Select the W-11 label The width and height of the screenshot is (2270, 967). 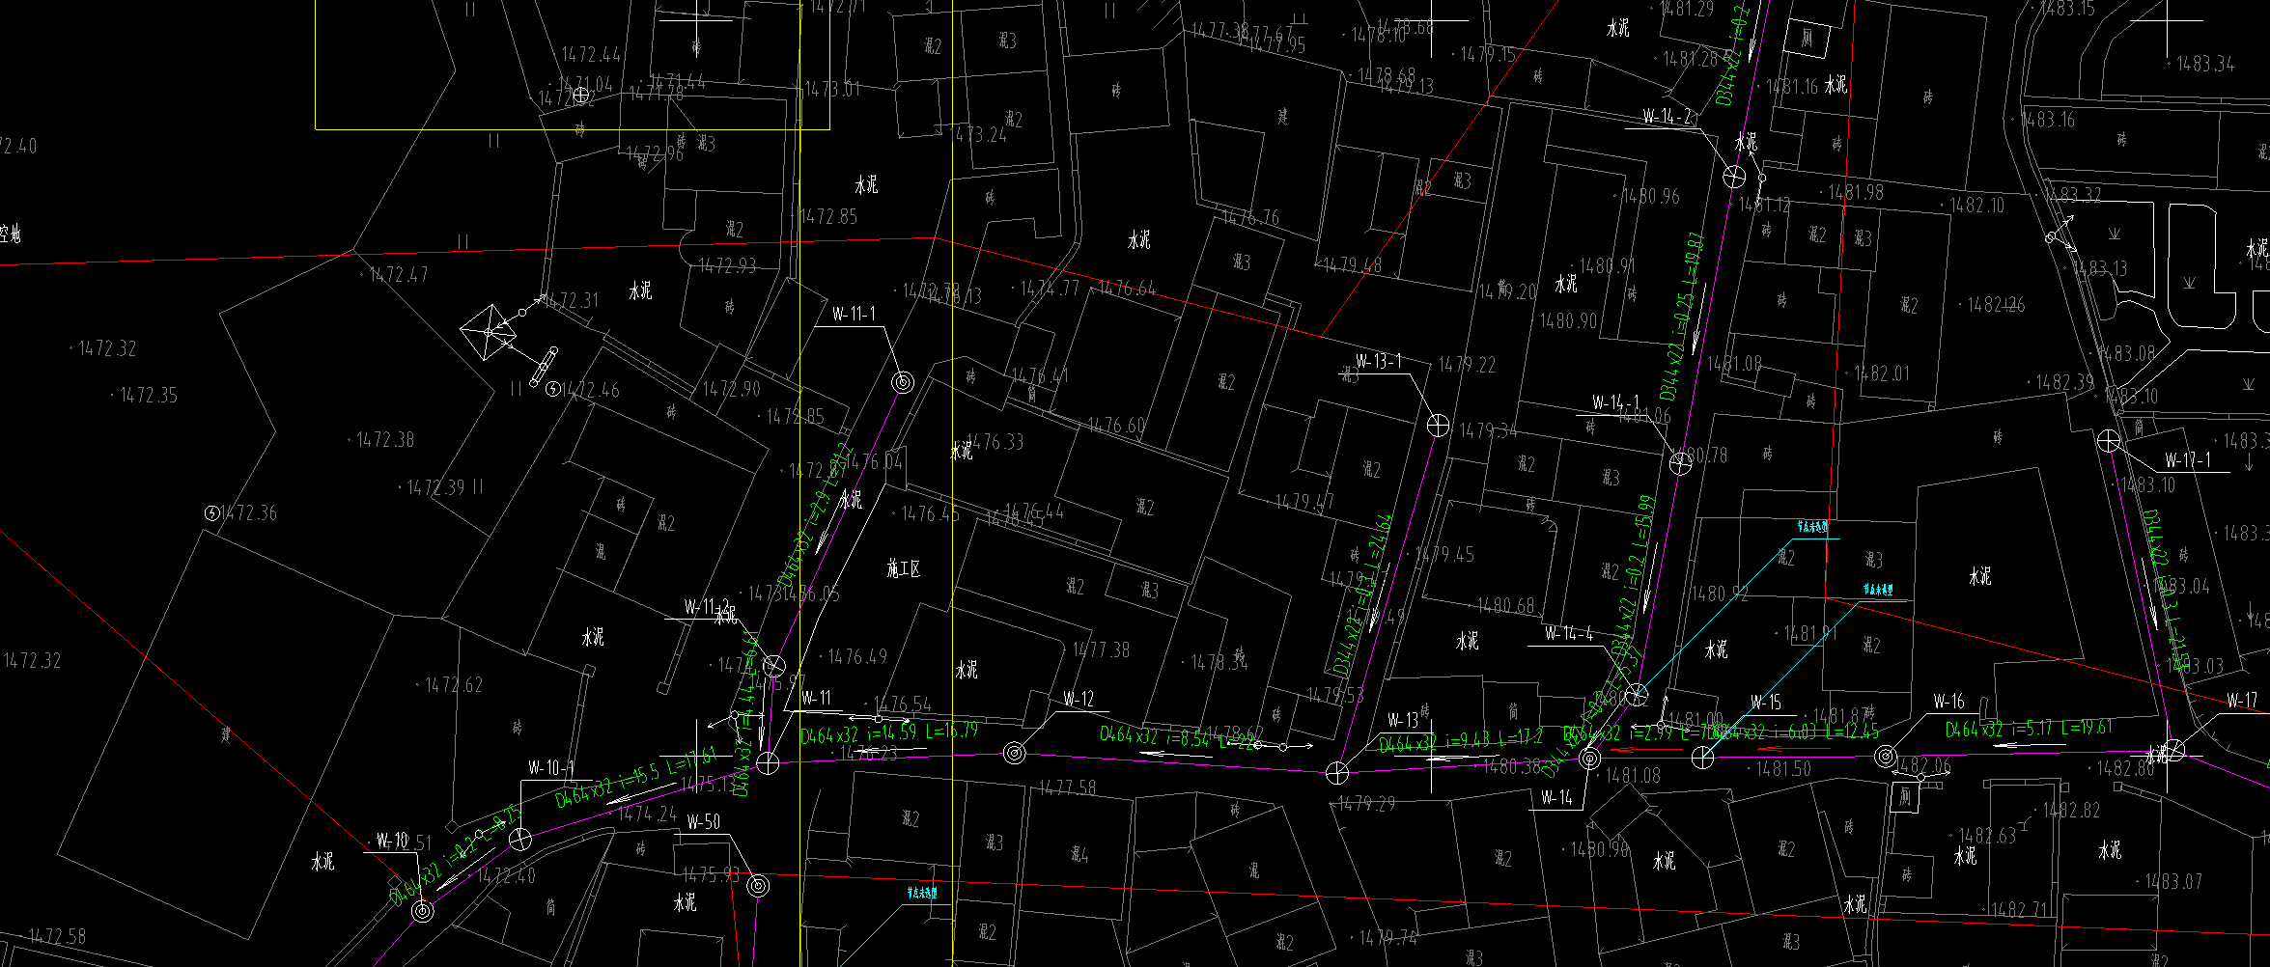point(816,698)
